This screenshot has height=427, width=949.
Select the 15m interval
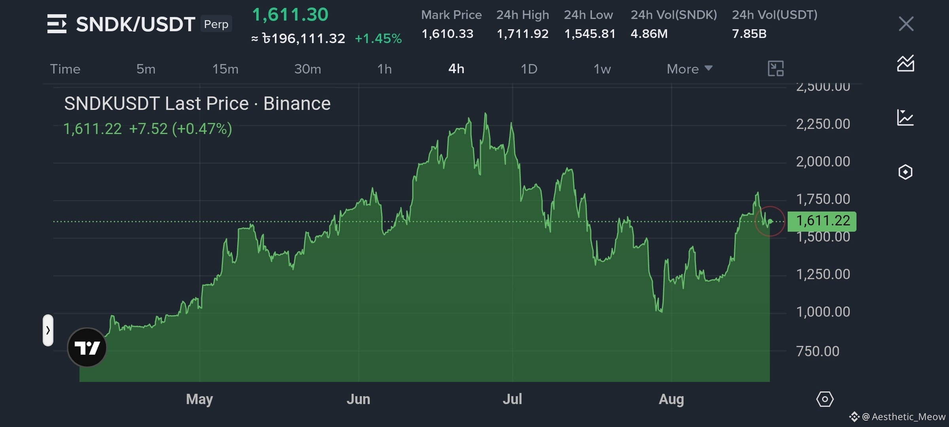click(x=225, y=69)
